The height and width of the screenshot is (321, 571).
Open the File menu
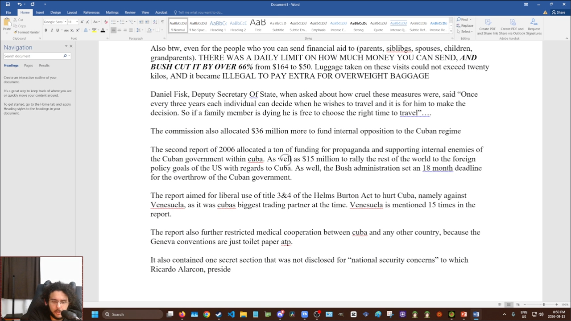click(8, 12)
